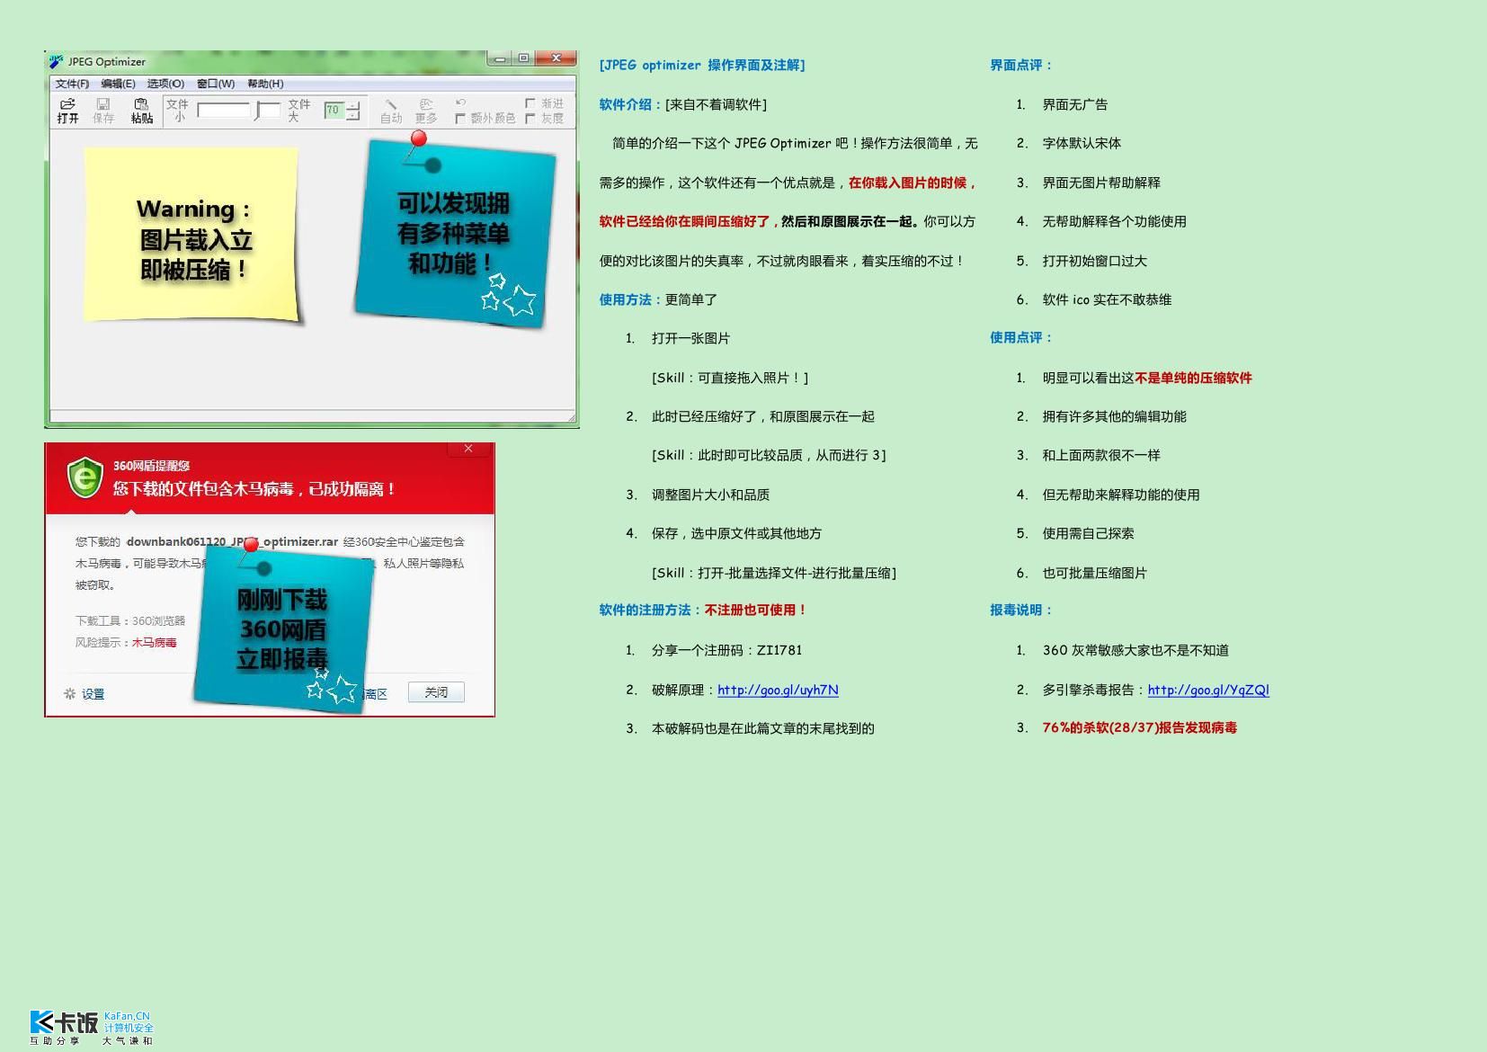1487x1052 pixels.
Task: Click the line 界面无广告
Action: pos(1074,104)
